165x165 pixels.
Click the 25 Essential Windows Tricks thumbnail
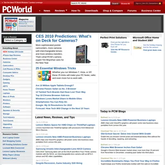pyautogui.click(x=44, y=76)
